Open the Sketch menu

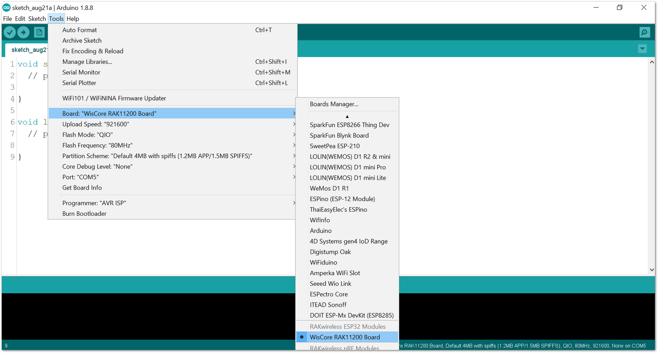click(x=37, y=19)
